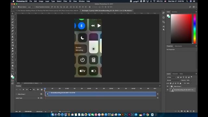The image size is (208, 117).
Task: Select the ScreenRecording timeline clip
Action: 100,94
